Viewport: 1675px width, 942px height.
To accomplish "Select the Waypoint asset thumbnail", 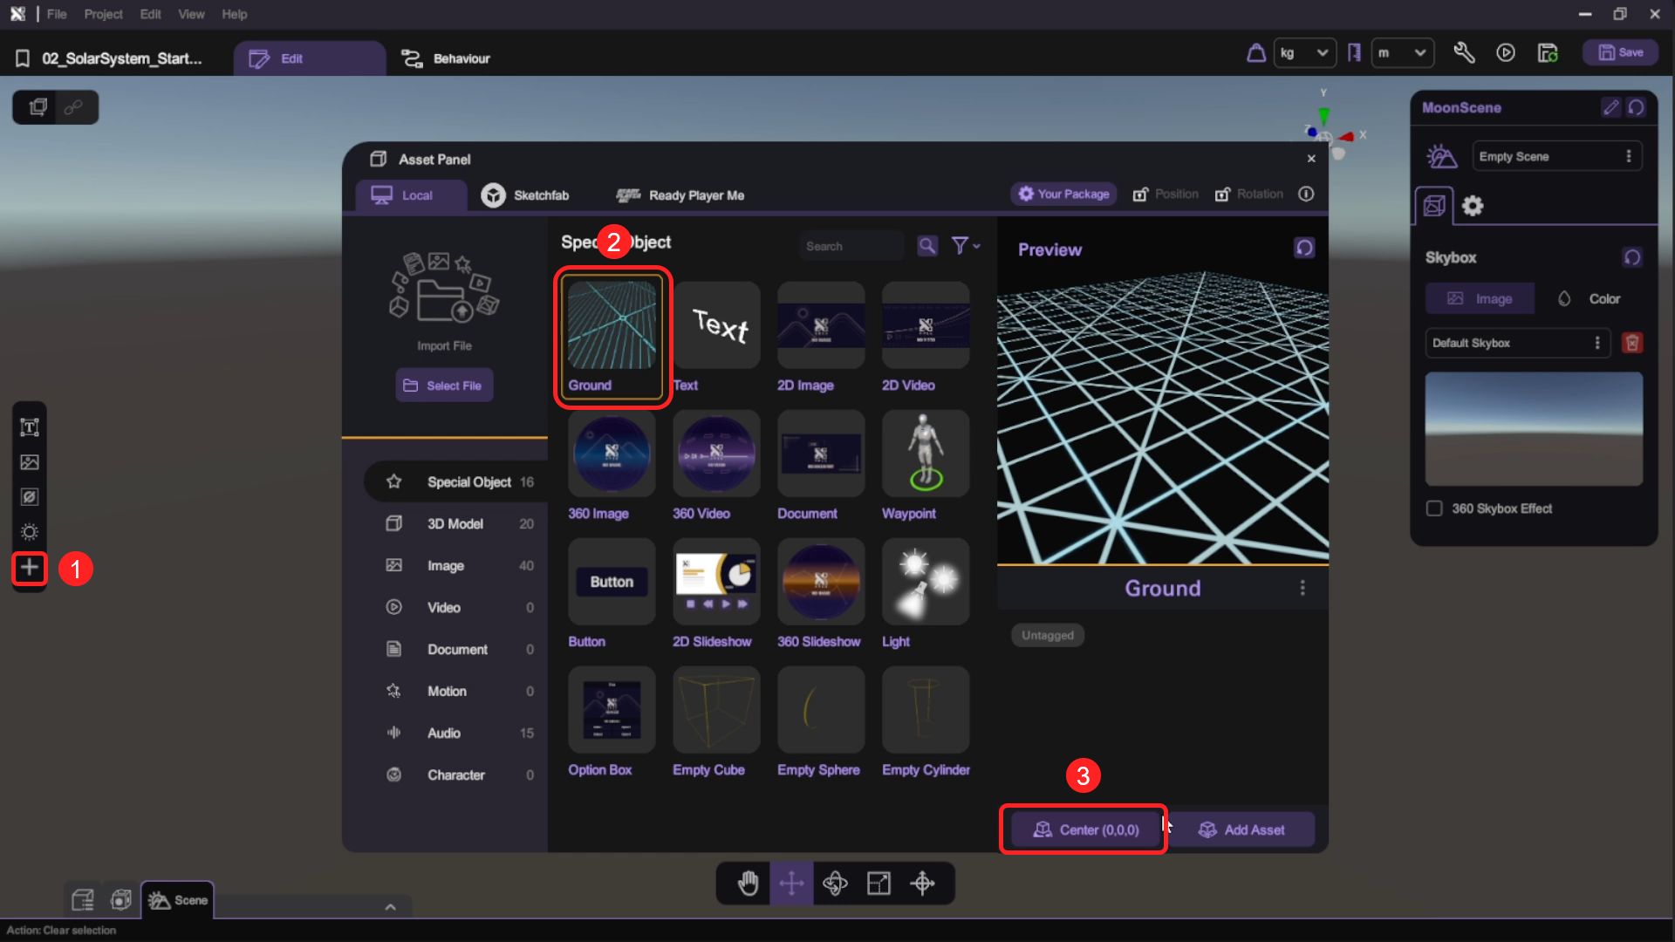I will [x=926, y=454].
